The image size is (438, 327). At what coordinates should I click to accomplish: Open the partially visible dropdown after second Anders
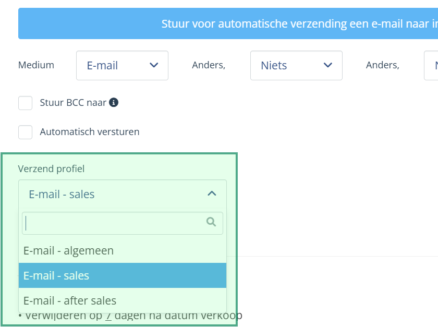(432, 65)
